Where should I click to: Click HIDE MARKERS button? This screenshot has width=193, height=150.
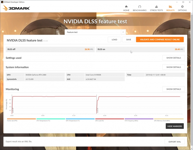coord(175,126)
